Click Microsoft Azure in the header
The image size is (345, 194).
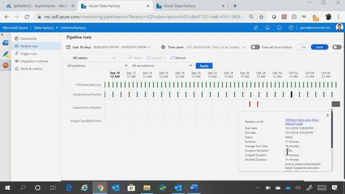16,27
